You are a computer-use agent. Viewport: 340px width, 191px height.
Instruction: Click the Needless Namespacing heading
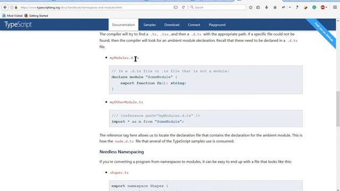coord(122,152)
